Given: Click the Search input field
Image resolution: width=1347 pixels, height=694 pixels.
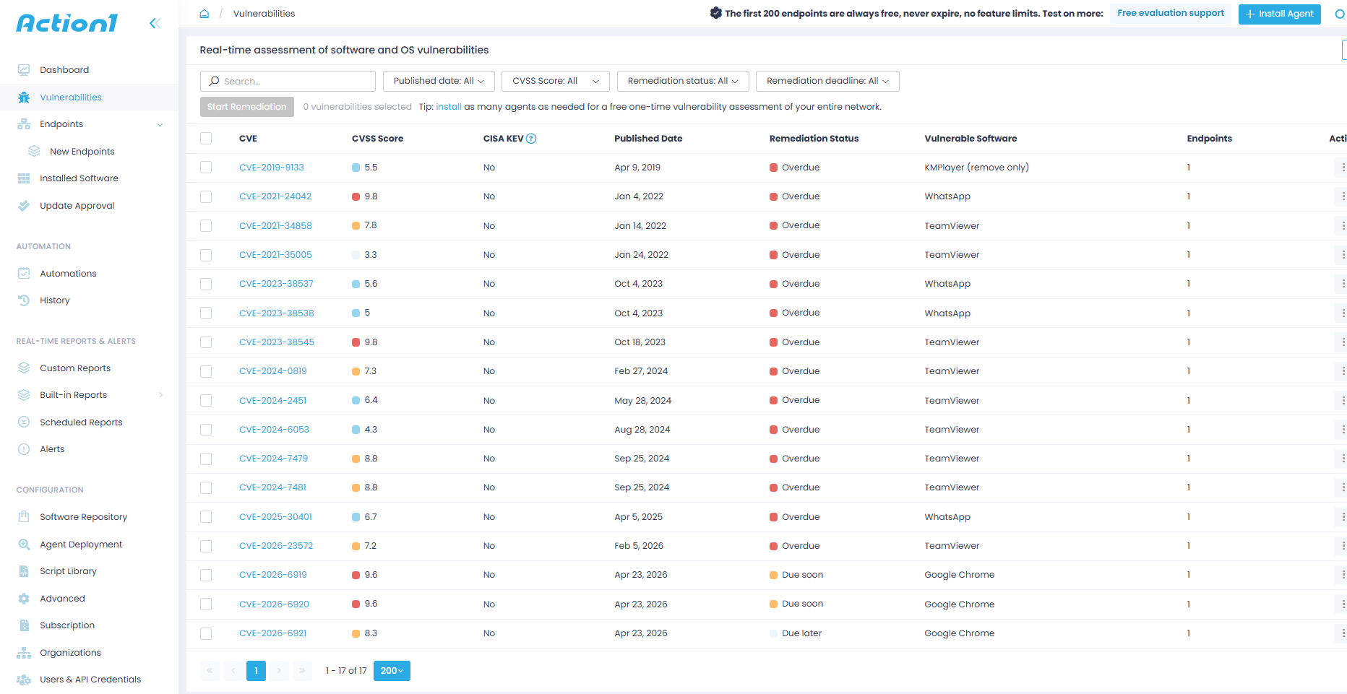Looking at the screenshot, I should [288, 81].
